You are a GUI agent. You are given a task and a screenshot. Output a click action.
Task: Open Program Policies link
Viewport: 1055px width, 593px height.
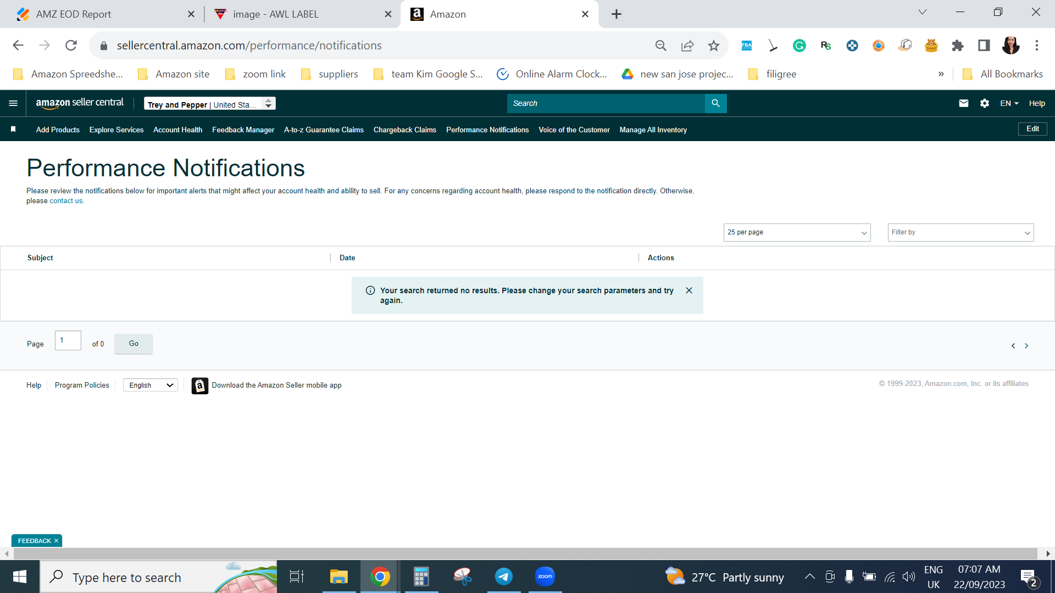(82, 385)
